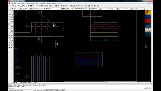The width and height of the screenshot is (161, 91).
Task: Select the Arc tool
Action: [9, 26]
